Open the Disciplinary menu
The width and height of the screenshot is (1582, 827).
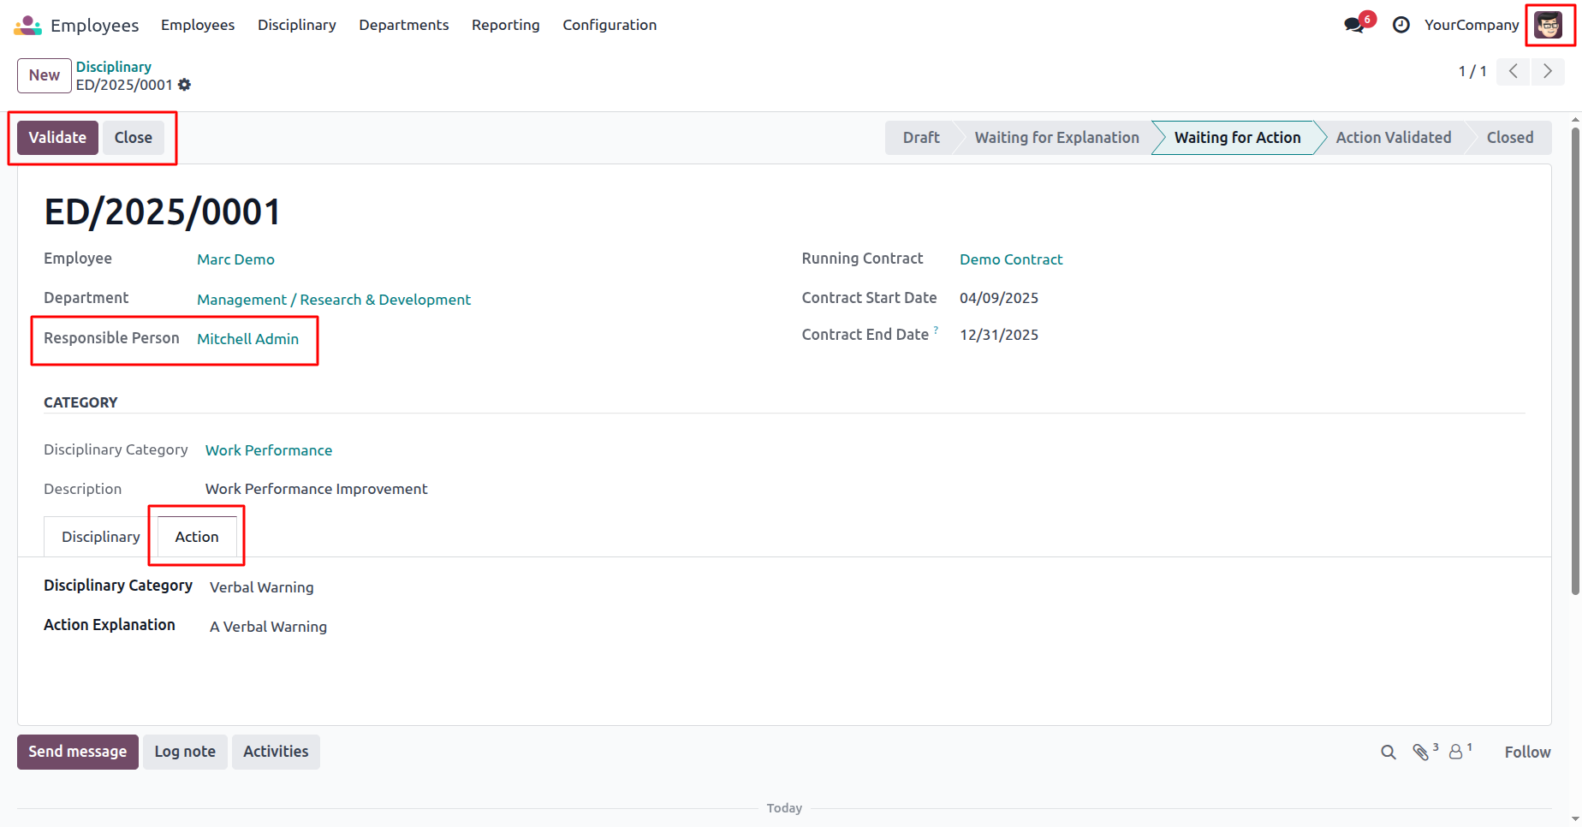[296, 25]
